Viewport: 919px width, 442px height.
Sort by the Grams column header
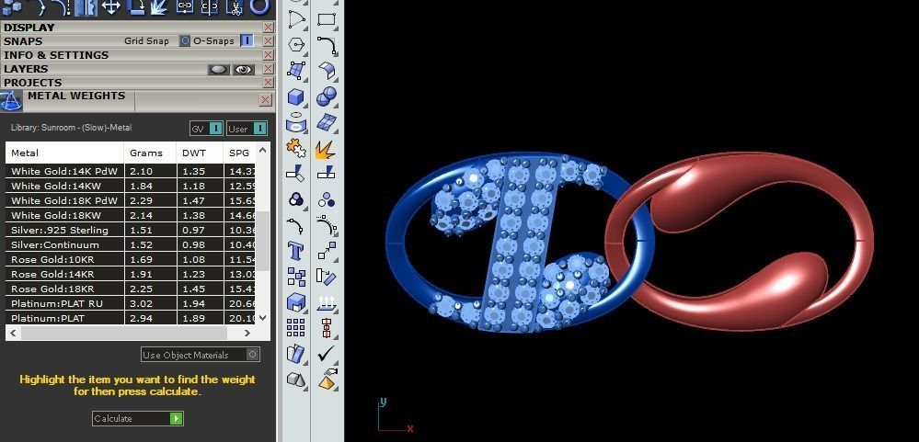point(150,153)
